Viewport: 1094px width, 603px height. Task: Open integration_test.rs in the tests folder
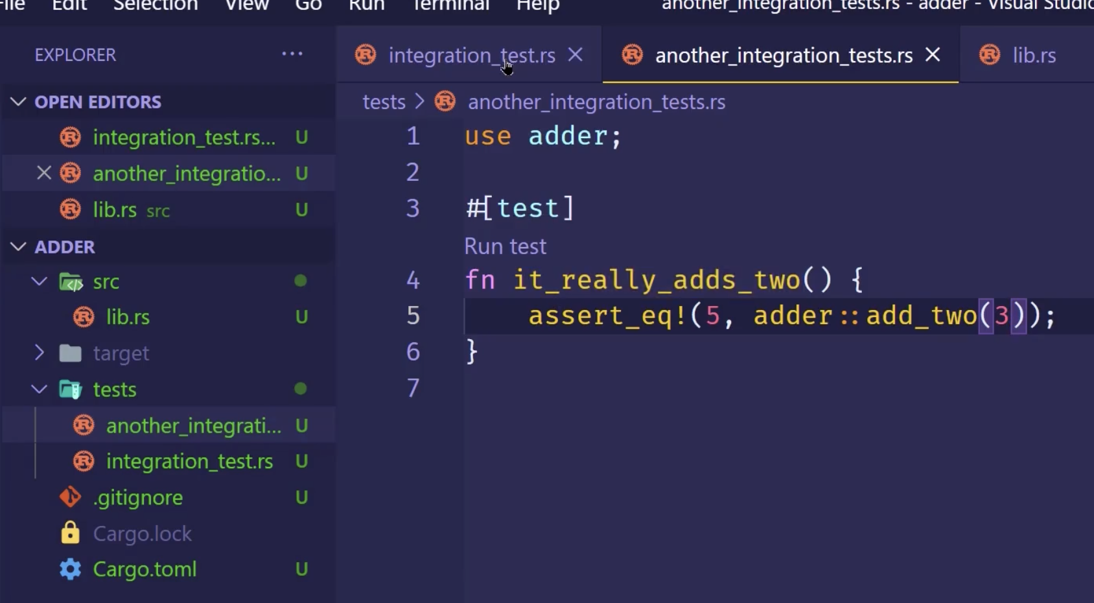coord(189,461)
